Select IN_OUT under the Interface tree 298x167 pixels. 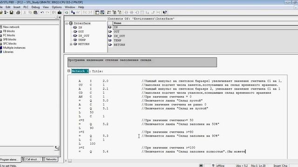pos(84,36)
